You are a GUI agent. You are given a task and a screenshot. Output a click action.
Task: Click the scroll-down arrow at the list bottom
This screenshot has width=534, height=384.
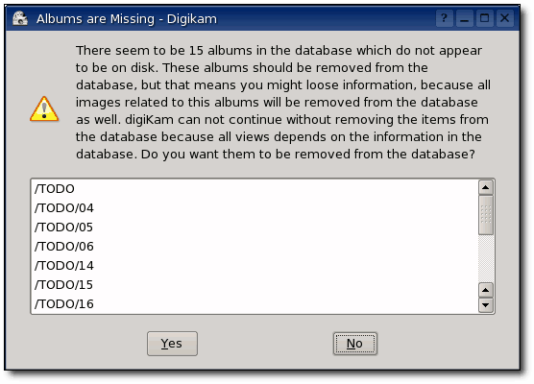coord(486,305)
